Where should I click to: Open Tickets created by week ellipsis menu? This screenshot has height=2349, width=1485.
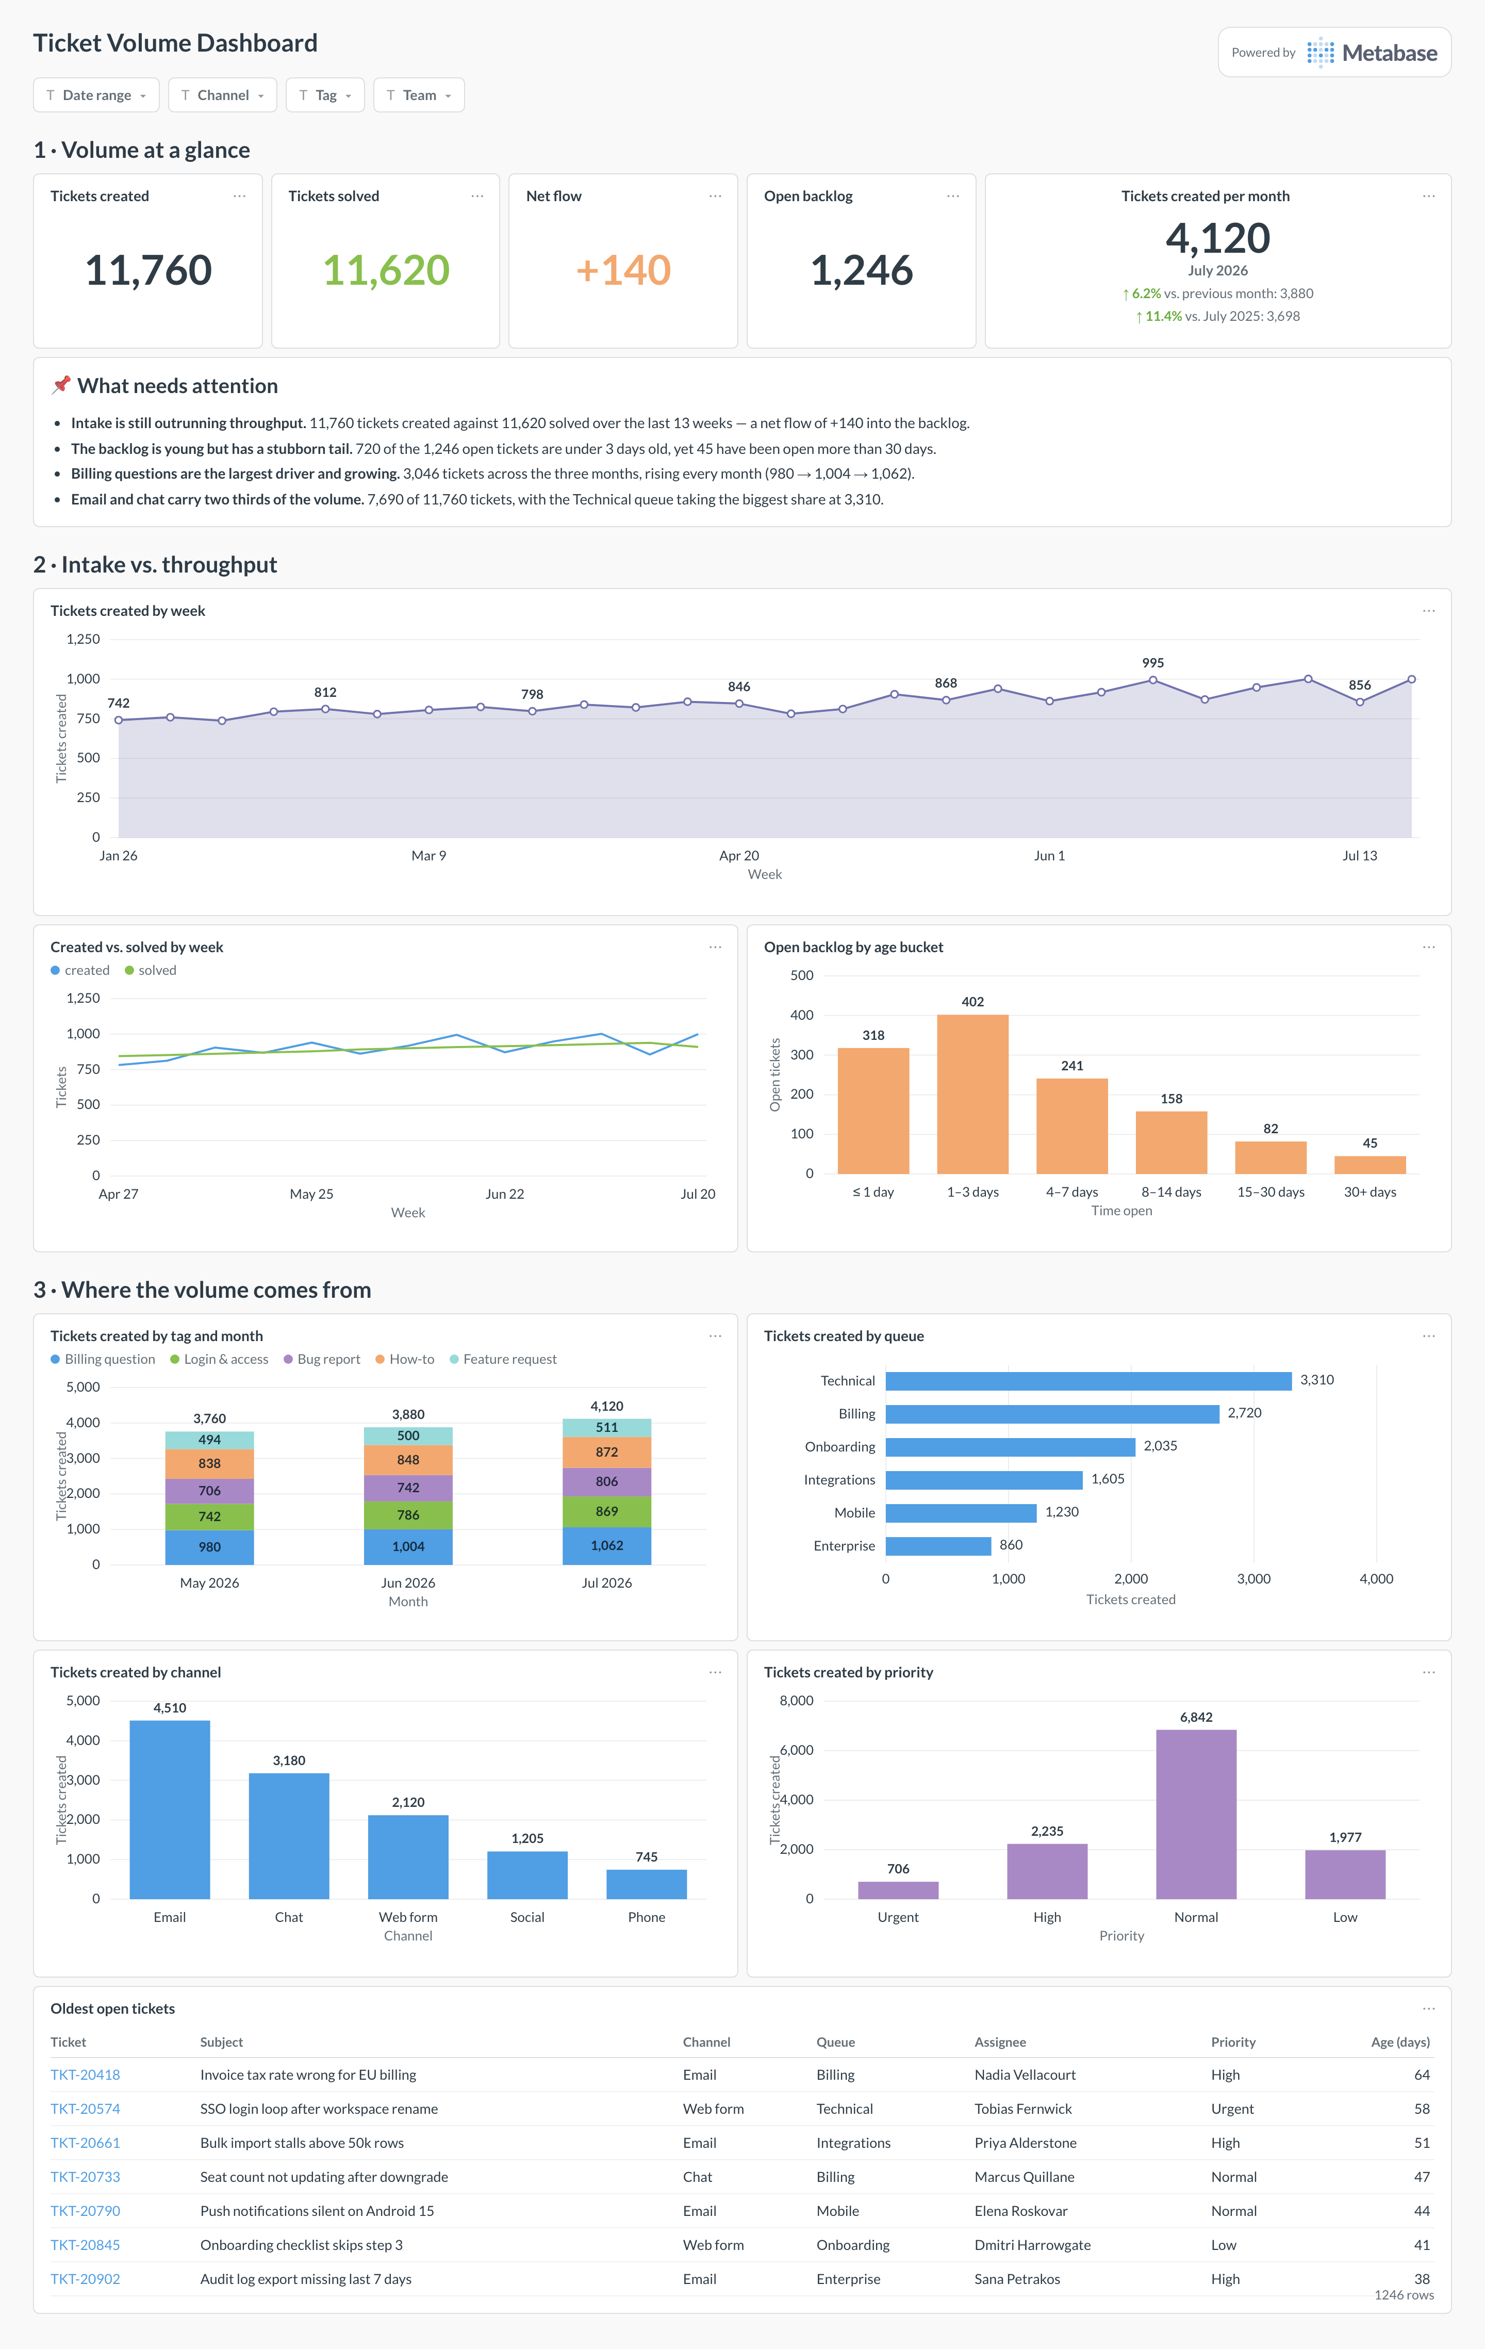pos(1428,611)
